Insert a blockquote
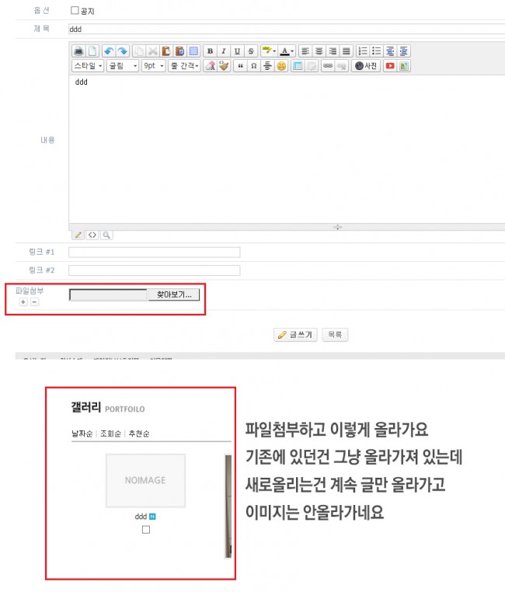505x592 pixels. click(240, 66)
